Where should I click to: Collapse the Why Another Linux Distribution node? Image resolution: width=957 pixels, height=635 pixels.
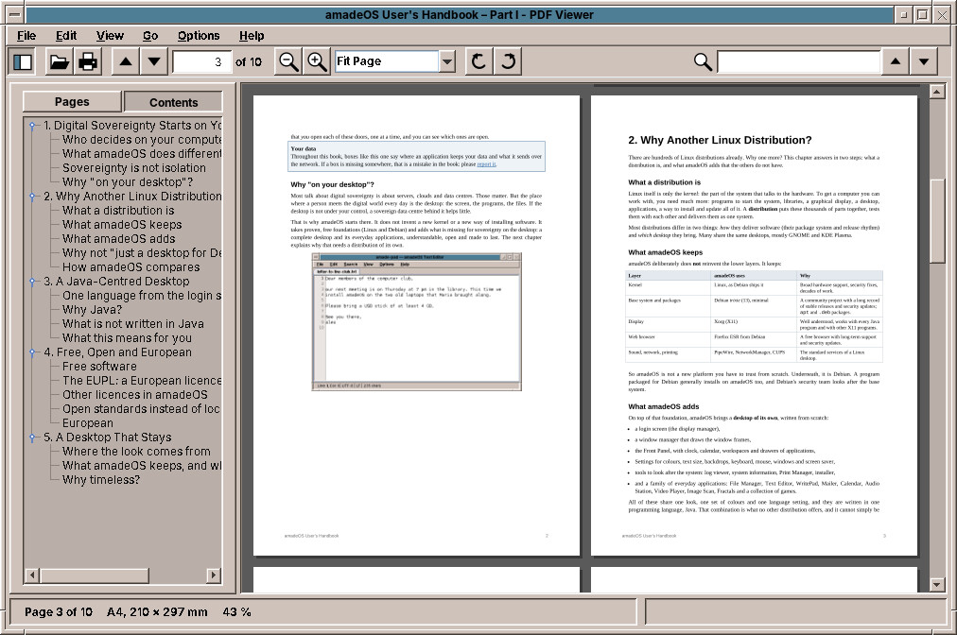(x=32, y=197)
